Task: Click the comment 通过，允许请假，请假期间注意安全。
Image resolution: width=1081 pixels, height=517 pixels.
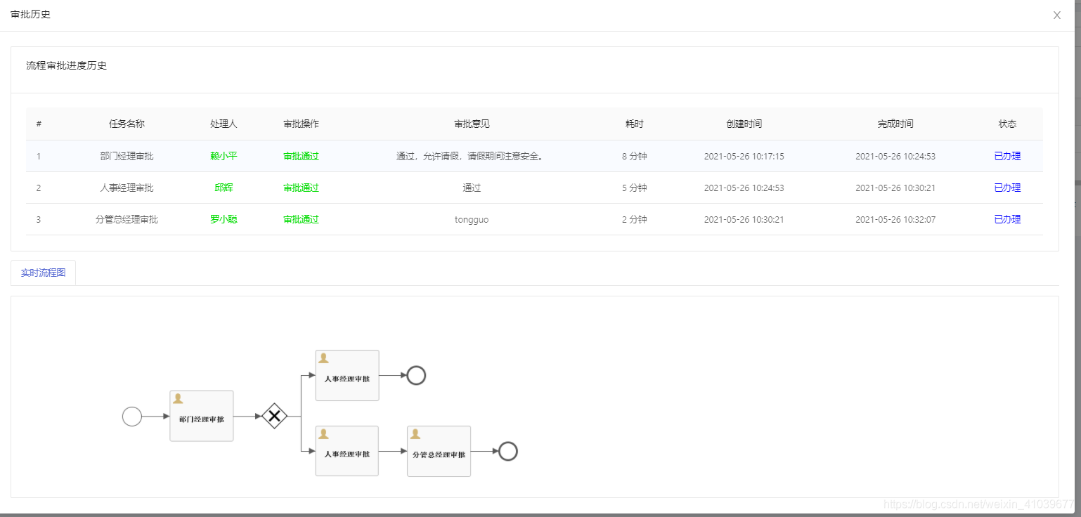Action: [472, 156]
